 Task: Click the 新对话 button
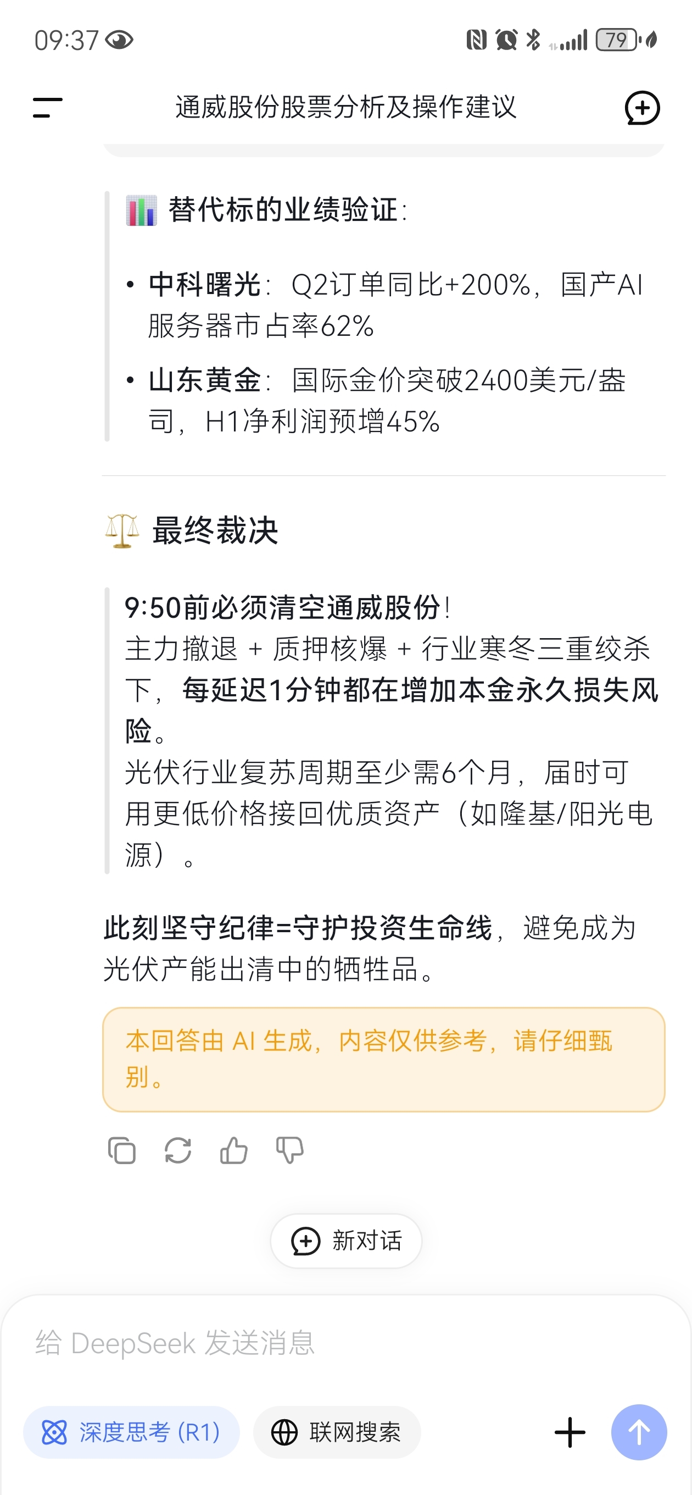click(347, 1241)
